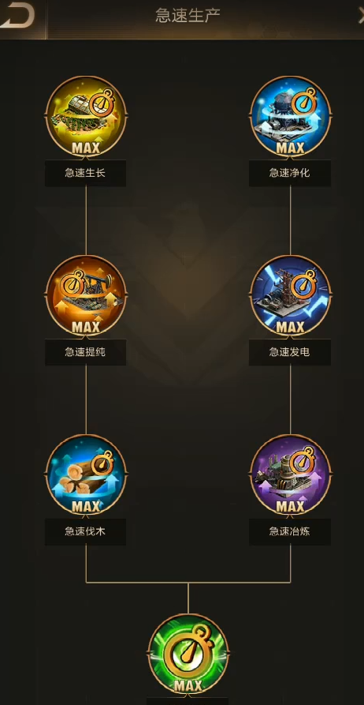Click the 急速冶炼 label
The image size is (364, 705).
[x=290, y=531]
